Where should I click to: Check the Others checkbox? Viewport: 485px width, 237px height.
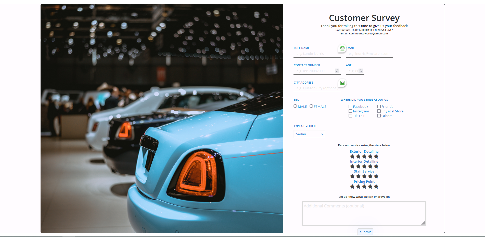[x=379, y=116]
